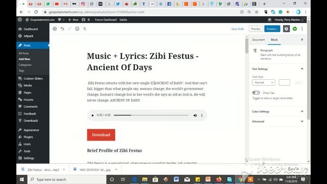Open Sahifa in admin bar

point(123,19)
